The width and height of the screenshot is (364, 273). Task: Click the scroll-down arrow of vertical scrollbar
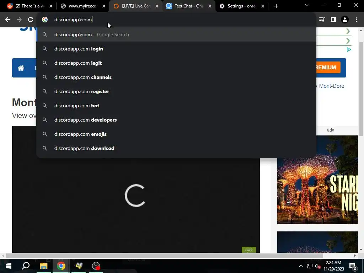point(361,250)
